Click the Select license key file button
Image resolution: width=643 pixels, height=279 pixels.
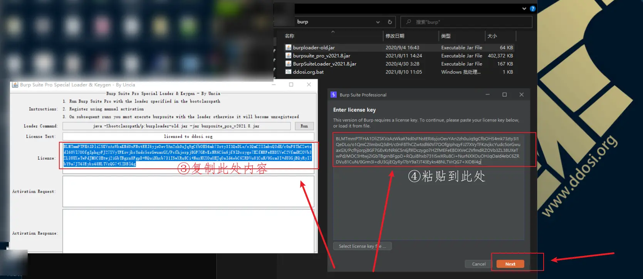362,246
